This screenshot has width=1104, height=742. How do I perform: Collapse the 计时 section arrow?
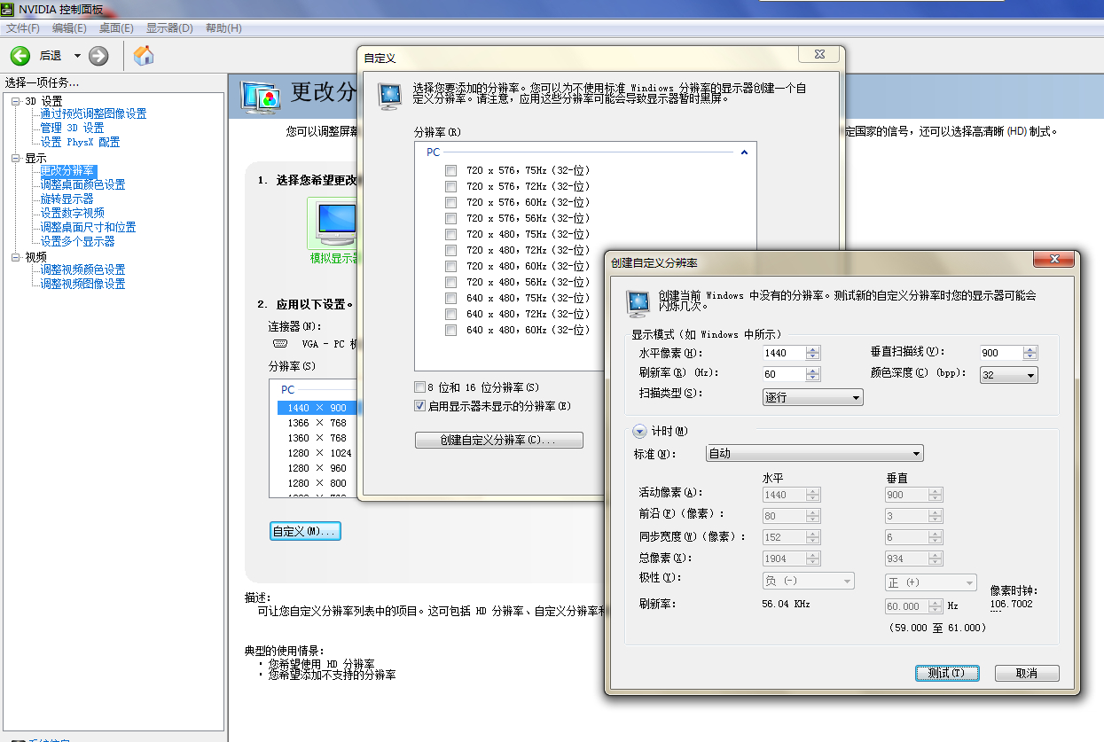(638, 432)
